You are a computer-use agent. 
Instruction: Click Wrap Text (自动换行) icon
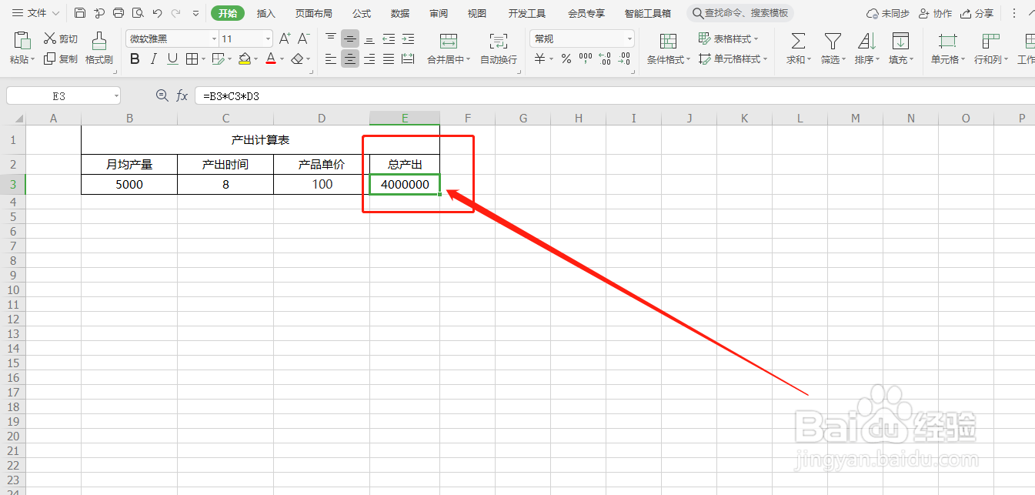(499, 41)
